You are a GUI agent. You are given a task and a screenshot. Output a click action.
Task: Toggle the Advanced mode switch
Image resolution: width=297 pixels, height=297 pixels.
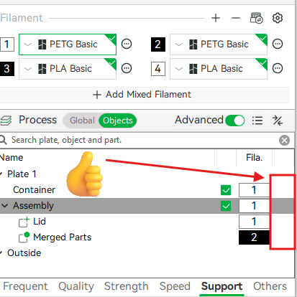tap(234, 121)
